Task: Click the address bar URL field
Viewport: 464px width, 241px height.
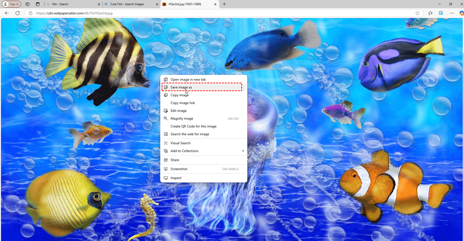Action: [193, 13]
